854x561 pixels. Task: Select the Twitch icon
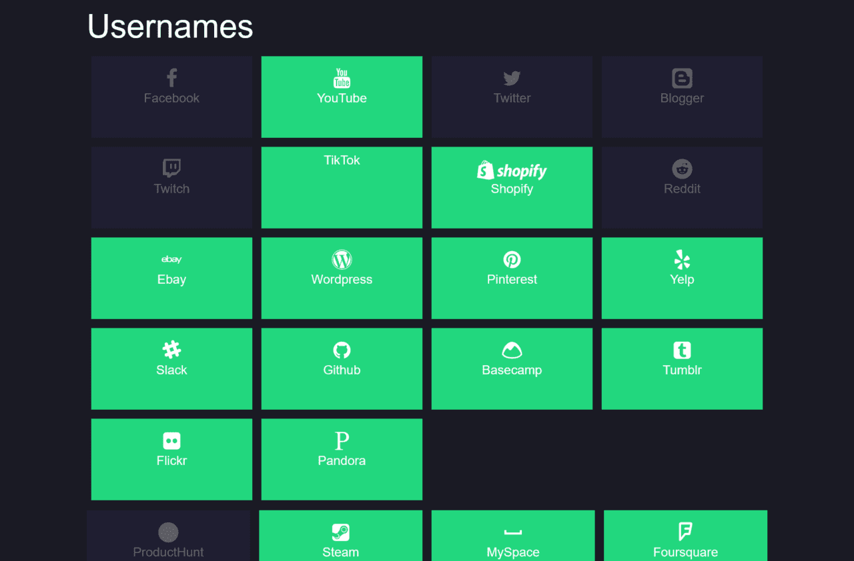[171, 169]
